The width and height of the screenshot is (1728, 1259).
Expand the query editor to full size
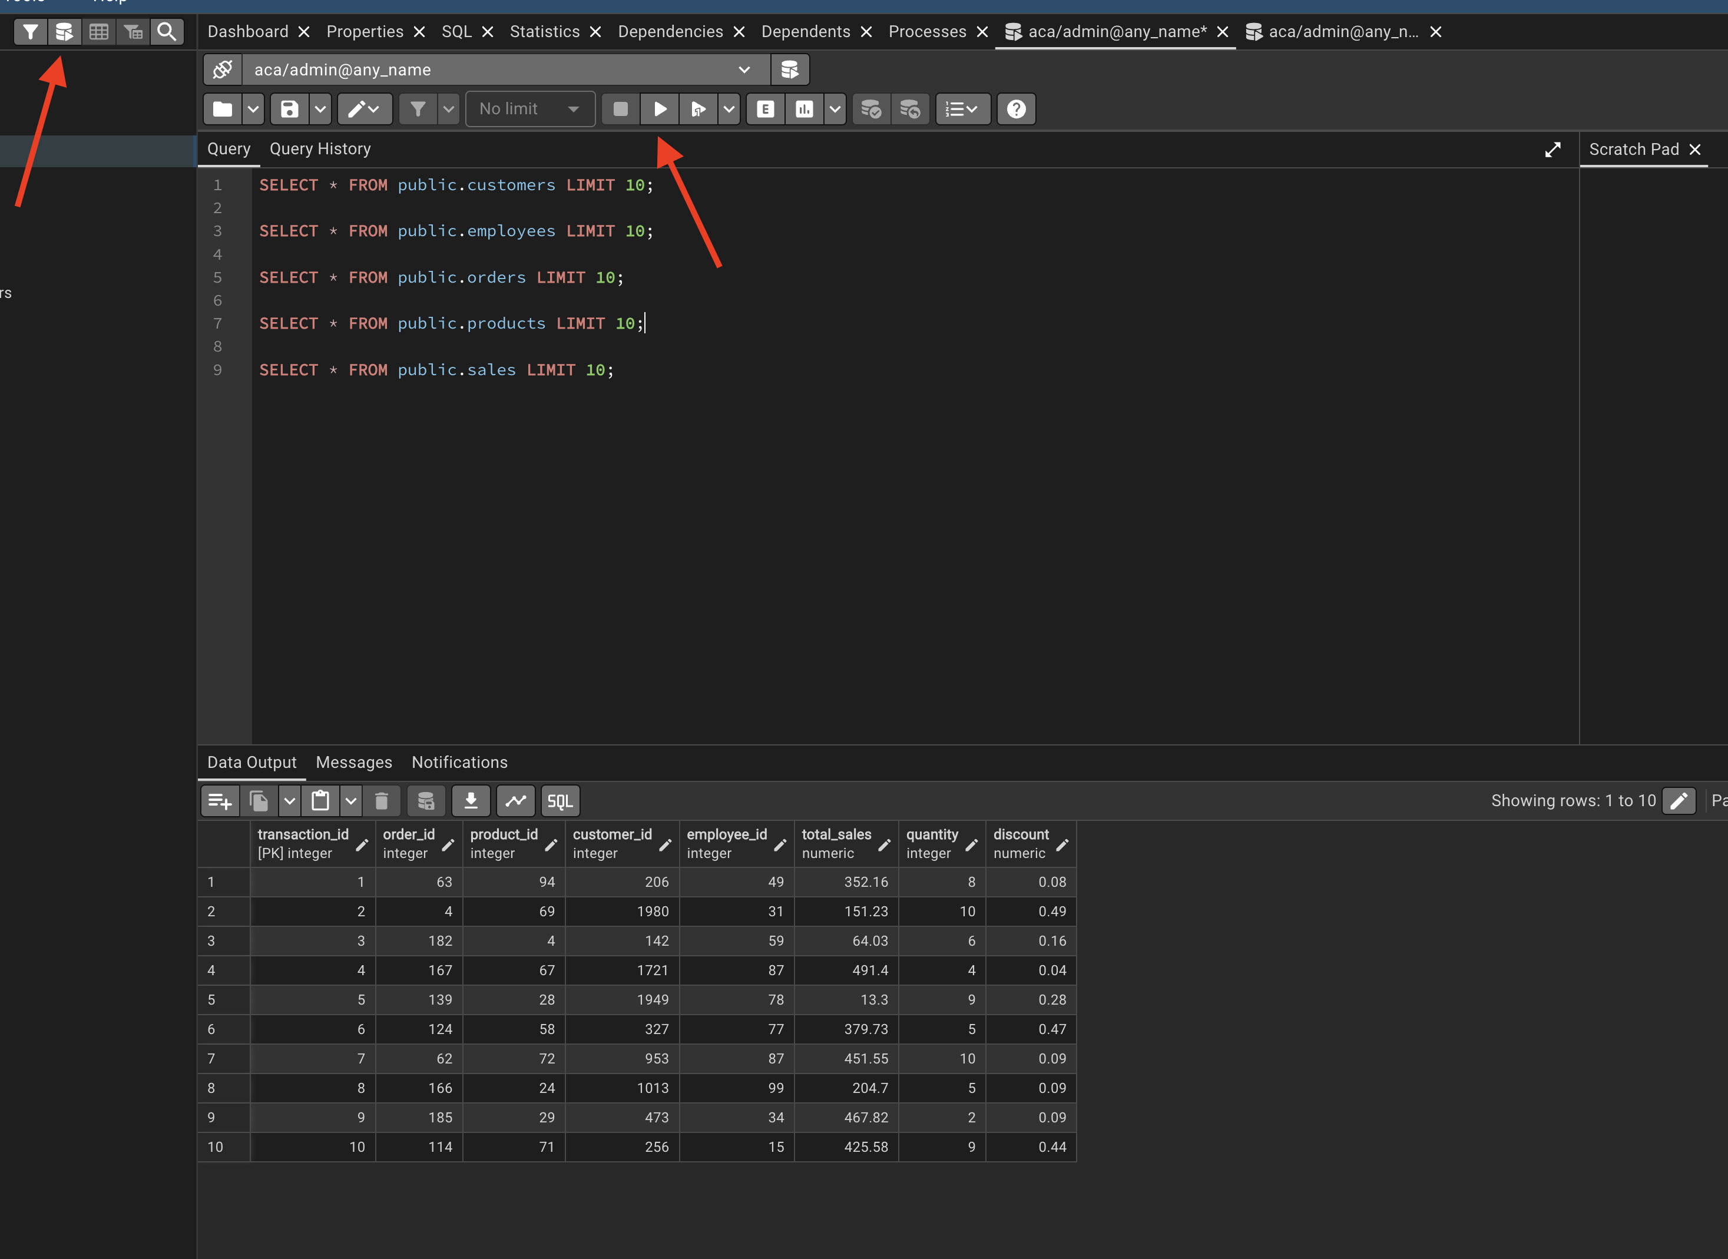pyautogui.click(x=1552, y=150)
